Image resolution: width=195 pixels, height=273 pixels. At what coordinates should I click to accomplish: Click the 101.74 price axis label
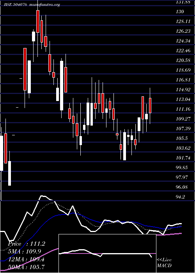click(x=183, y=158)
